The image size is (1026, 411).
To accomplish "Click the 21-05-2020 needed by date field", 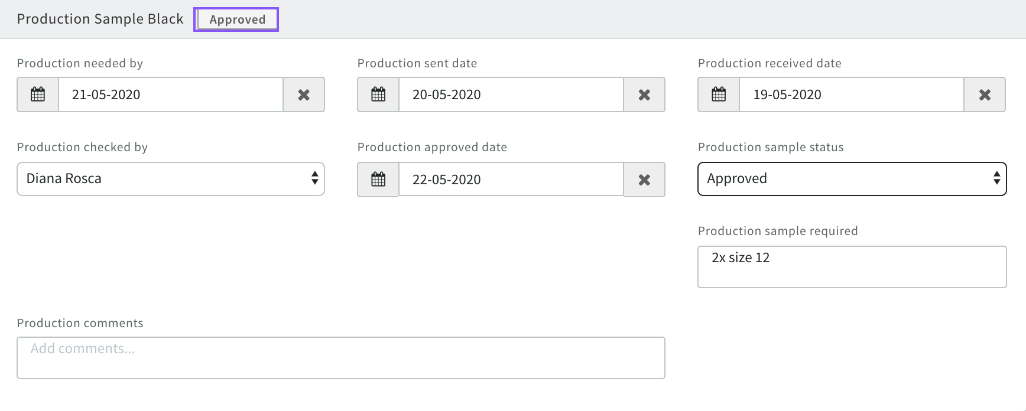I will [x=170, y=94].
